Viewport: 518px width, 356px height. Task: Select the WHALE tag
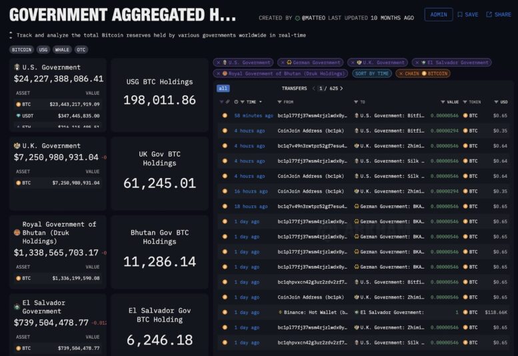pos(62,49)
